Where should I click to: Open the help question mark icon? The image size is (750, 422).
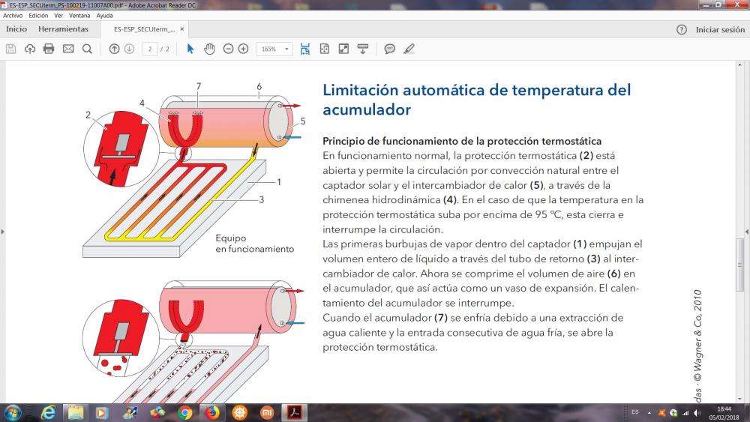[x=682, y=30]
